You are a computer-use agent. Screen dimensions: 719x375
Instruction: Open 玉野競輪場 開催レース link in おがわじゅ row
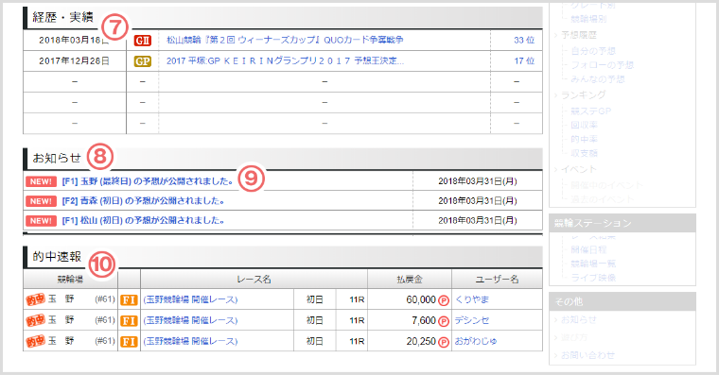pyautogui.click(x=191, y=342)
